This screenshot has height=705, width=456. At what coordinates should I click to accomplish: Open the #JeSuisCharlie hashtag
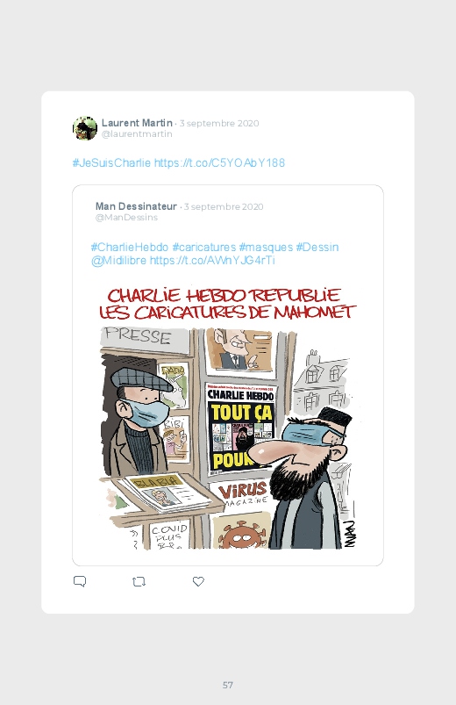point(111,162)
